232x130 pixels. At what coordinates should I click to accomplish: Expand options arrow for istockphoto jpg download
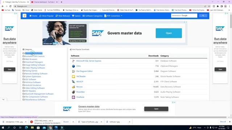click(x=26, y=122)
